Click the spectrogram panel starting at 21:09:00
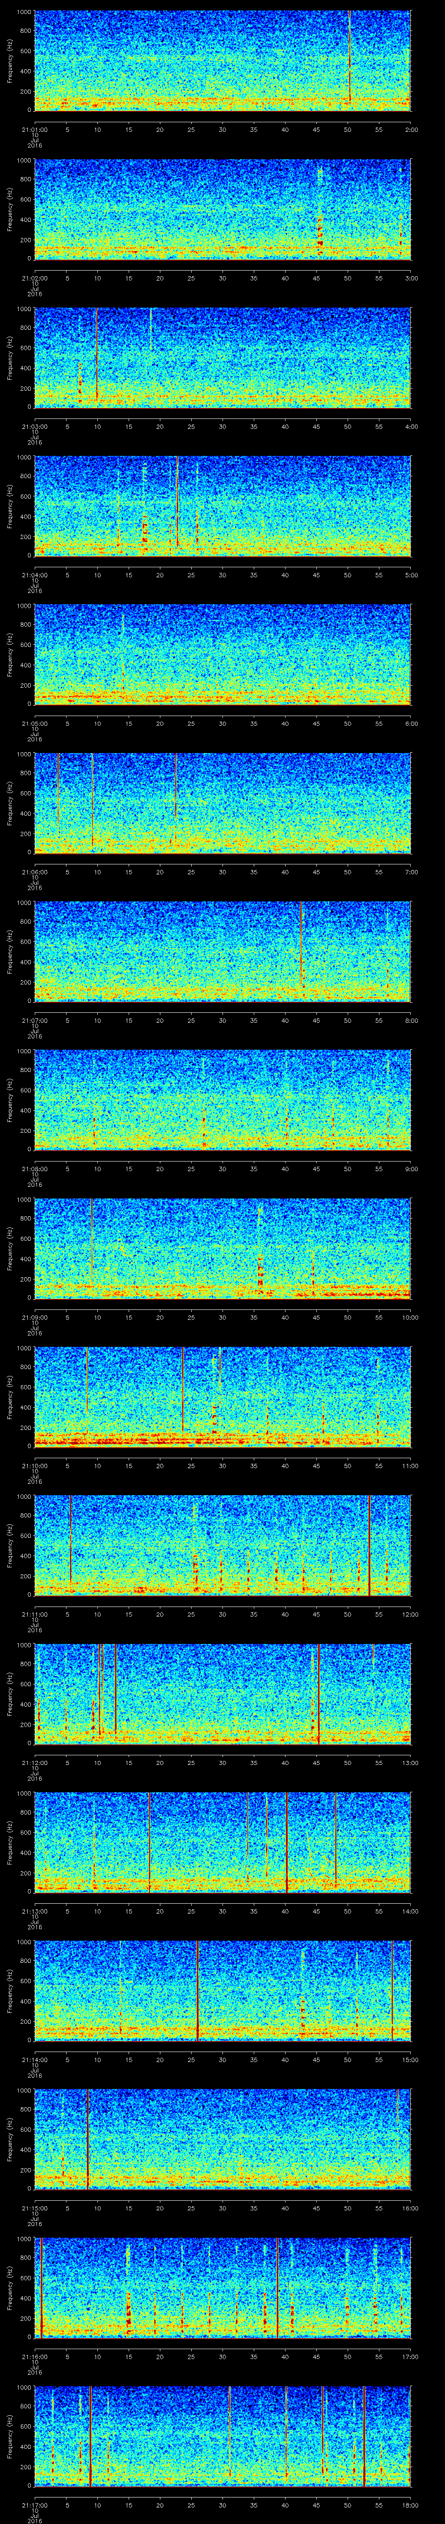The height and width of the screenshot is (2524, 445). click(222, 1248)
